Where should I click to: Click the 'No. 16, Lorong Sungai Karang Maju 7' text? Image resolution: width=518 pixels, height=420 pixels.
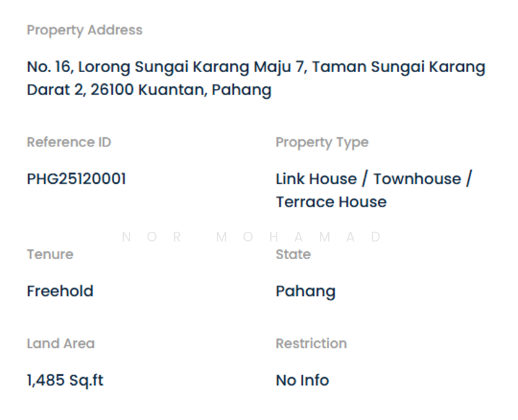click(167, 67)
